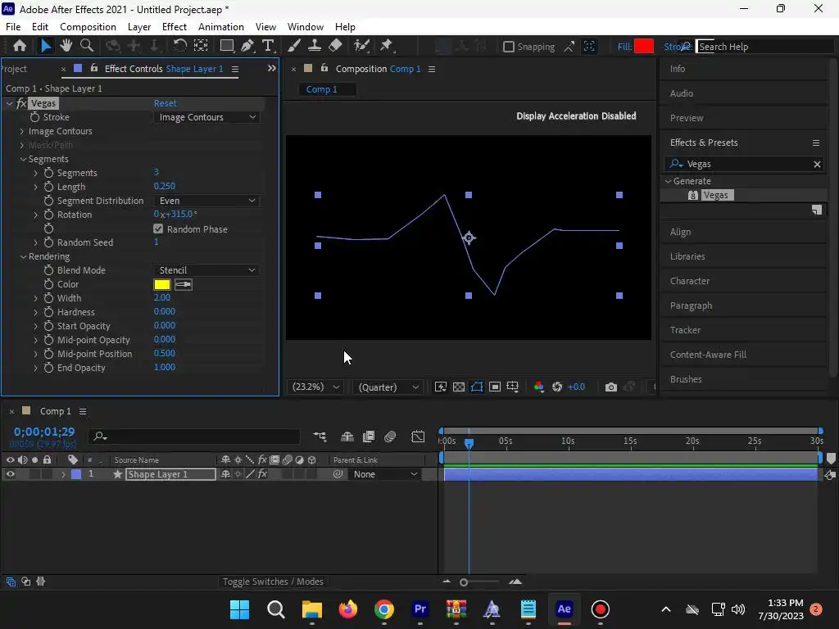Open Composition mini-flowchart icon

[320, 437]
